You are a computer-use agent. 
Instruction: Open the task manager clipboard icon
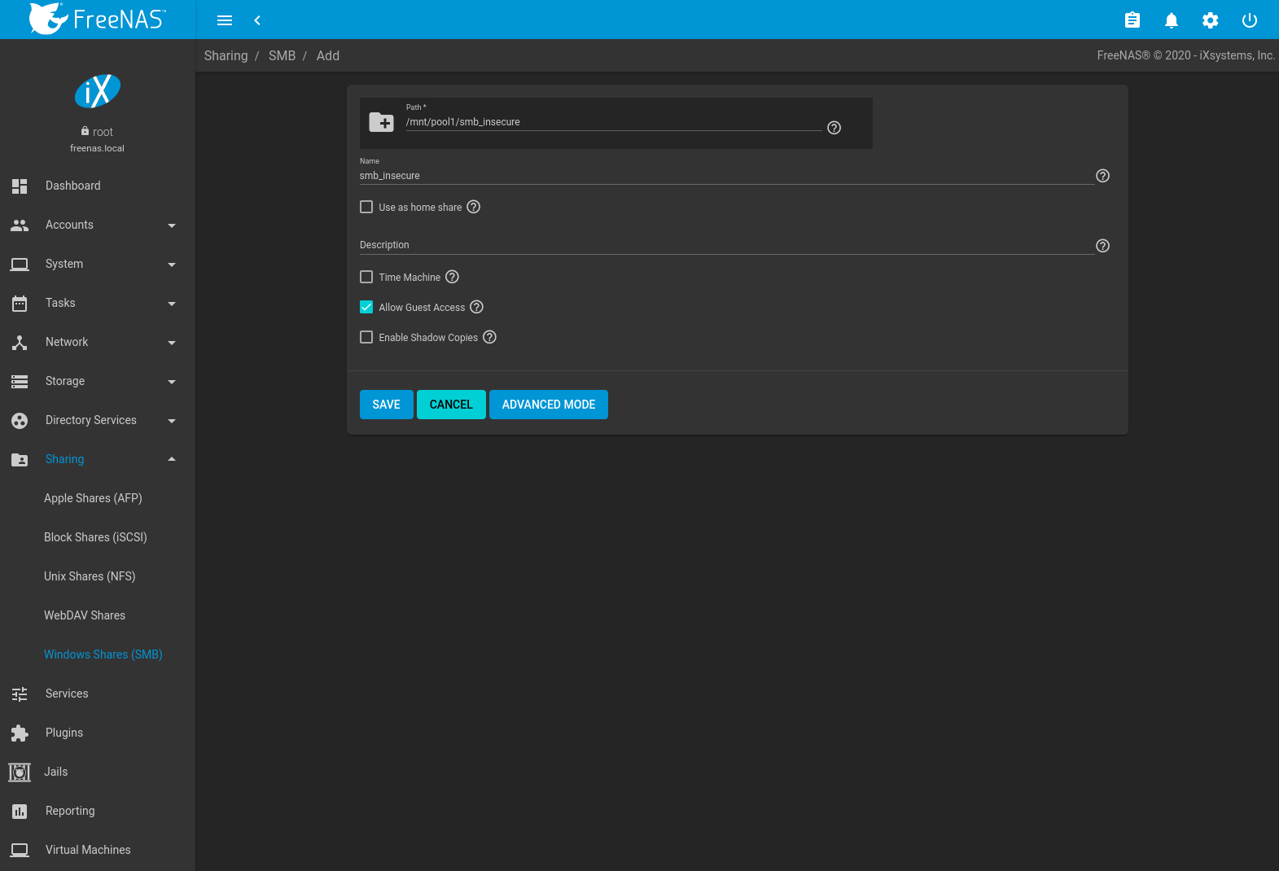pos(1132,20)
